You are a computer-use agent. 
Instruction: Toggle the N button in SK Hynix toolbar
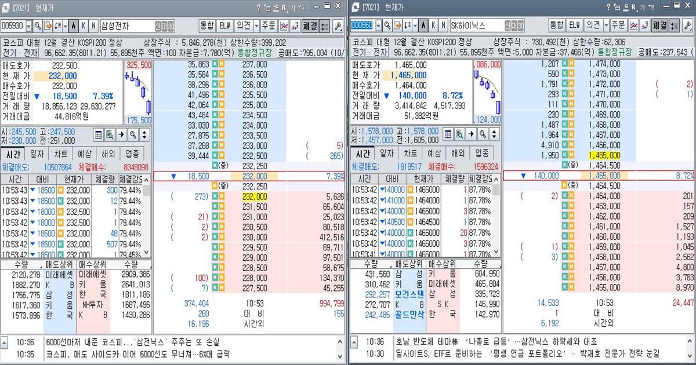pos(443,26)
